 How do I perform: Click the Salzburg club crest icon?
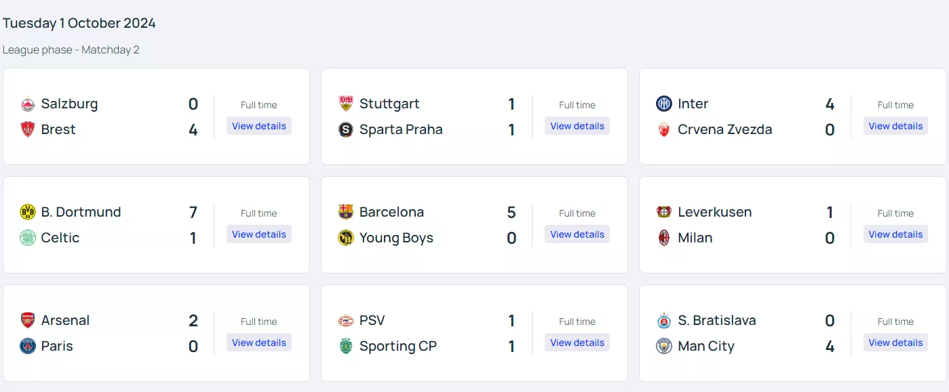pyautogui.click(x=28, y=104)
